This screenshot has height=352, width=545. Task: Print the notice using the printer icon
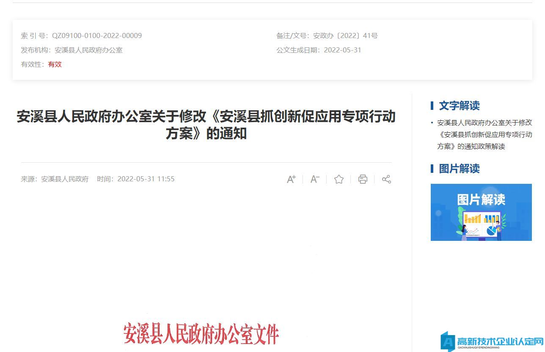[x=363, y=179]
